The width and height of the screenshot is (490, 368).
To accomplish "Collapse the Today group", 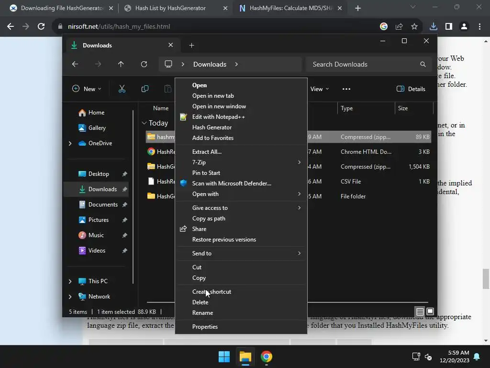I will (x=144, y=123).
